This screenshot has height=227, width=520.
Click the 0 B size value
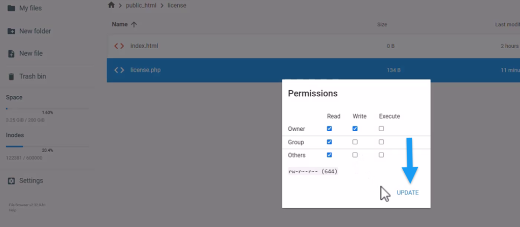pyautogui.click(x=391, y=46)
